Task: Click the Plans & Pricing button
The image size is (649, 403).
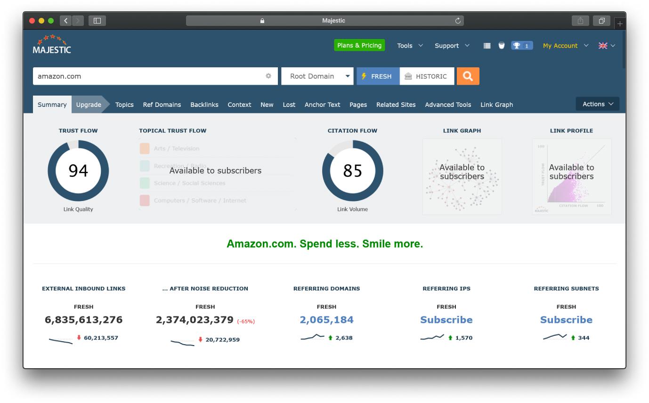Action: click(359, 45)
